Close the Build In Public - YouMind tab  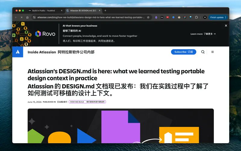pos(62,11)
